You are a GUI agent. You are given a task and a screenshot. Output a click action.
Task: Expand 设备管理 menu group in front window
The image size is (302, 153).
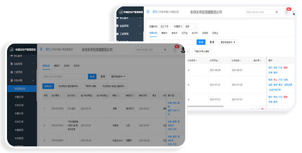tap(33, 64)
